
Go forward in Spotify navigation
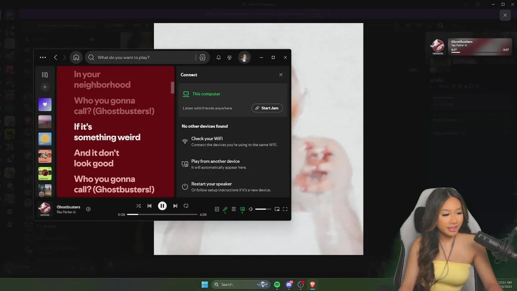(64, 57)
